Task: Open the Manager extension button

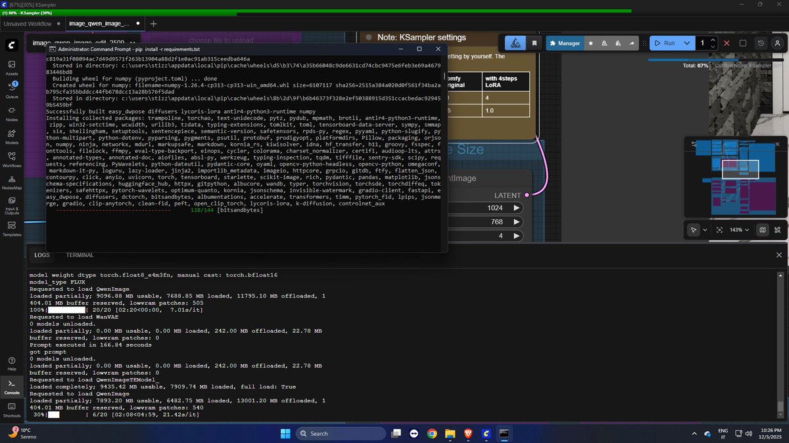Action: (x=564, y=43)
